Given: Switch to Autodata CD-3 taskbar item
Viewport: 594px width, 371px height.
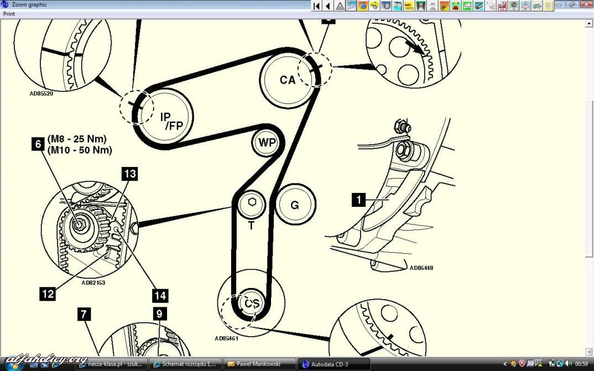Looking at the screenshot, I should coord(334,364).
